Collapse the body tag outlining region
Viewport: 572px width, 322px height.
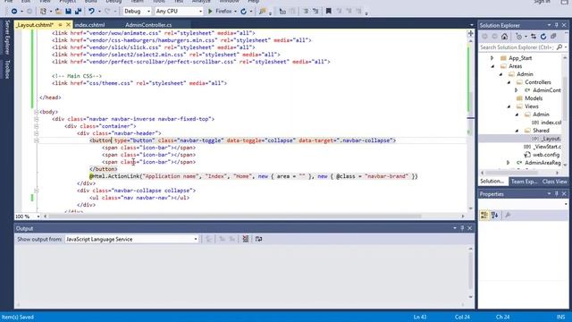click(36, 112)
